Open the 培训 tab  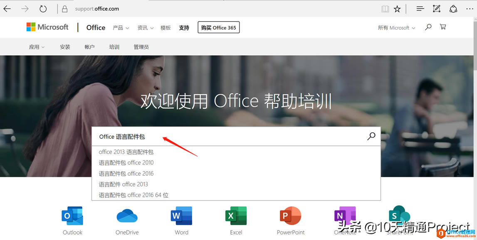coord(114,47)
